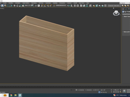Click Add Time Tag label
This screenshot has height=97, width=130.
(x=104, y=92)
